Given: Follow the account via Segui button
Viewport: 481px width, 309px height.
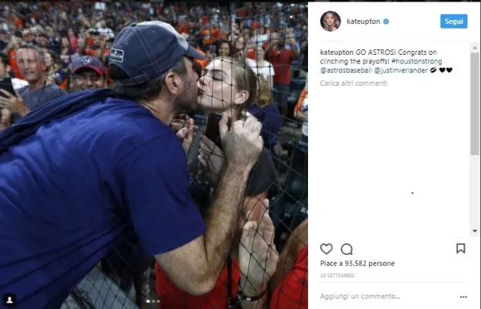Looking at the screenshot, I should click(x=454, y=21).
